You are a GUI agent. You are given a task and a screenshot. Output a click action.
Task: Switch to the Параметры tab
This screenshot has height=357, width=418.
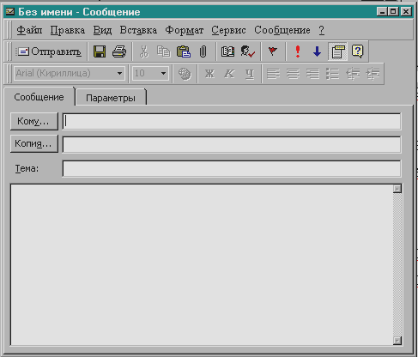pyautogui.click(x=111, y=98)
